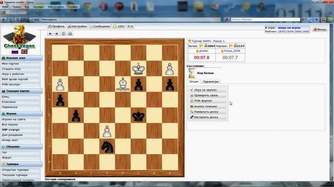Click the coins balance 1592 indicator
334x187 pixels.
pos(119,26)
